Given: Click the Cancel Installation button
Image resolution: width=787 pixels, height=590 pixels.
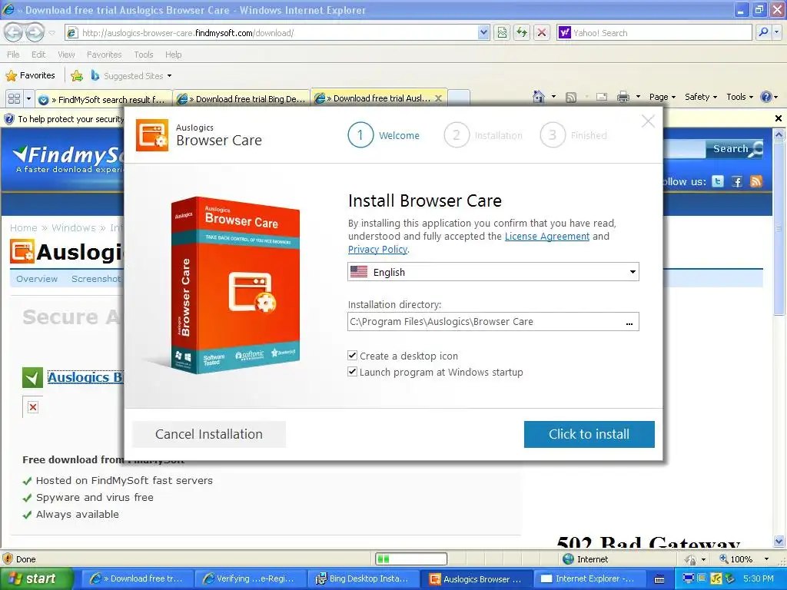Looking at the screenshot, I should click(209, 434).
